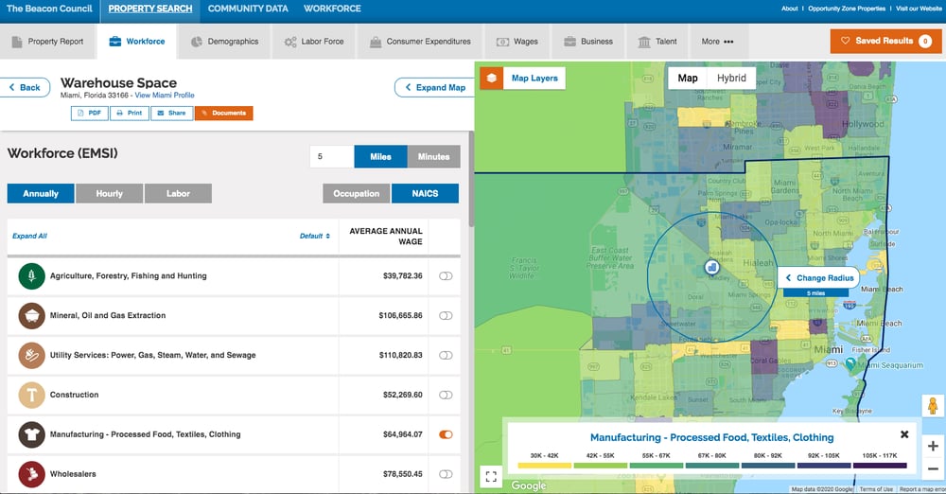This screenshot has width=946, height=494.
Task: Toggle Wholesalers map layer
Action: coord(446,474)
